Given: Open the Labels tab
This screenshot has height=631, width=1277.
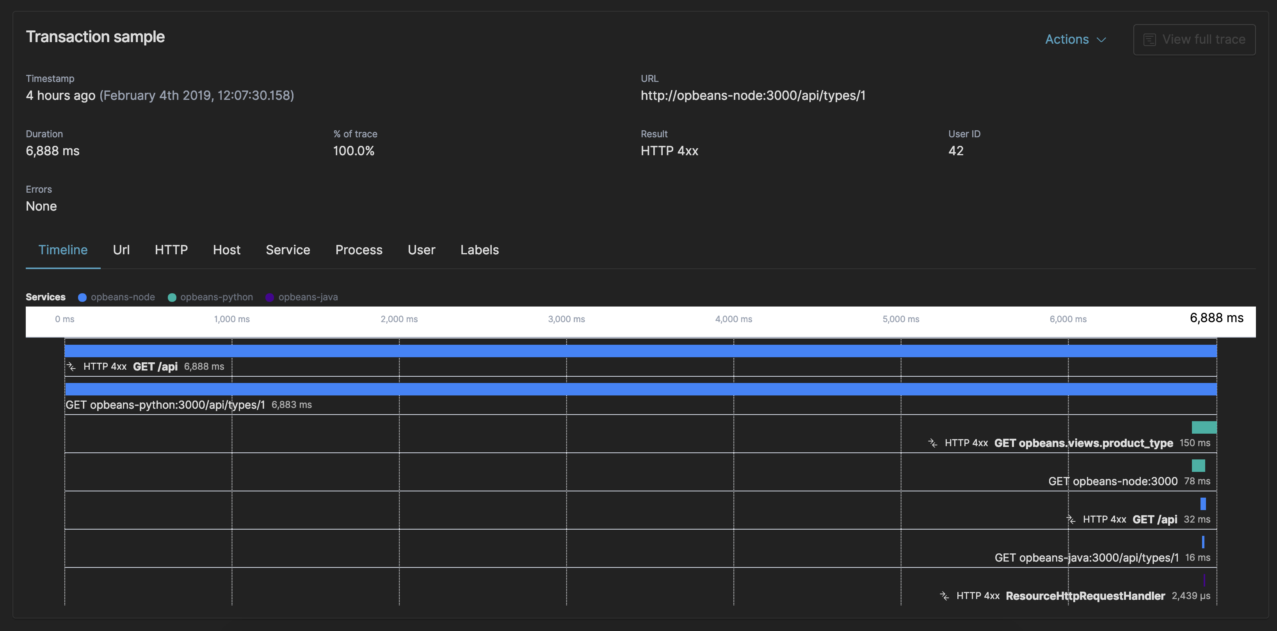Looking at the screenshot, I should [x=479, y=250].
